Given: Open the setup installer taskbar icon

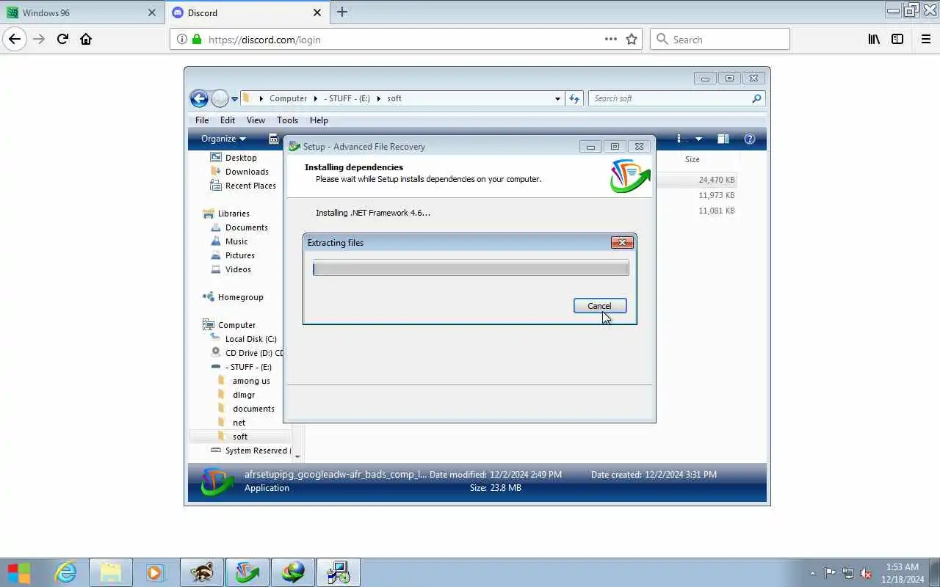Looking at the screenshot, I should click(x=338, y=572).
